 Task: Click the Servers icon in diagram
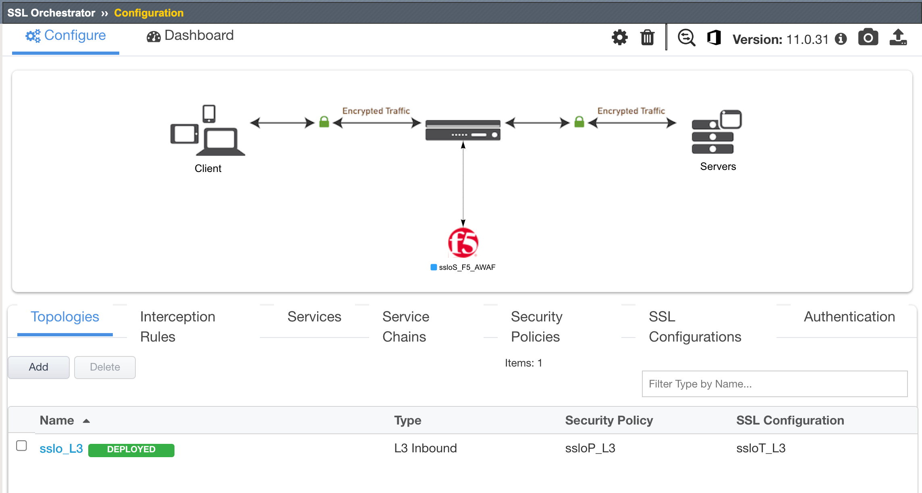(716, 132)
